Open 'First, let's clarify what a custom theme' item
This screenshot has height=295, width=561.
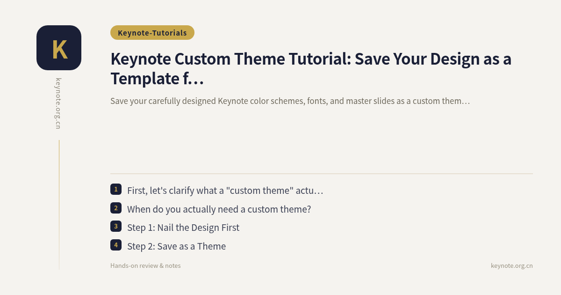click(225, 191)
